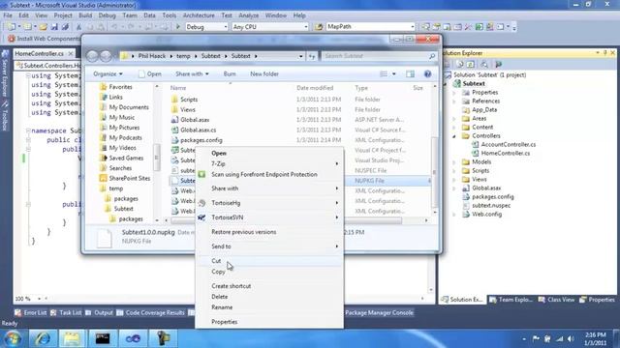Screen dimensions: 620x348
Task: Open the Analyze menu
Action: 248,15
